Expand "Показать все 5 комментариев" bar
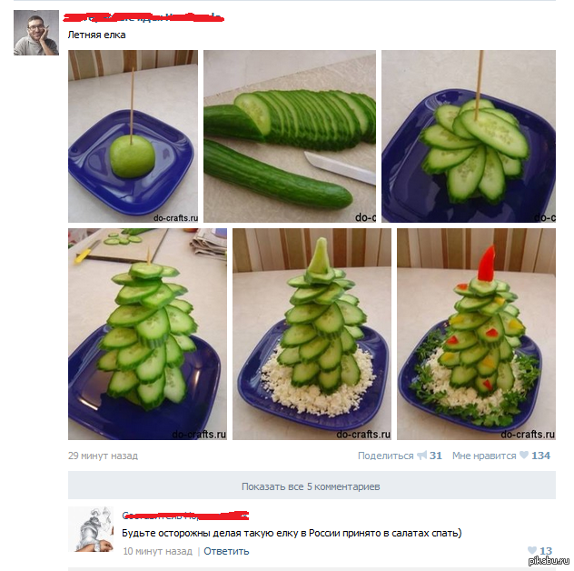This screenshot has height=571, width=574. 312,486
